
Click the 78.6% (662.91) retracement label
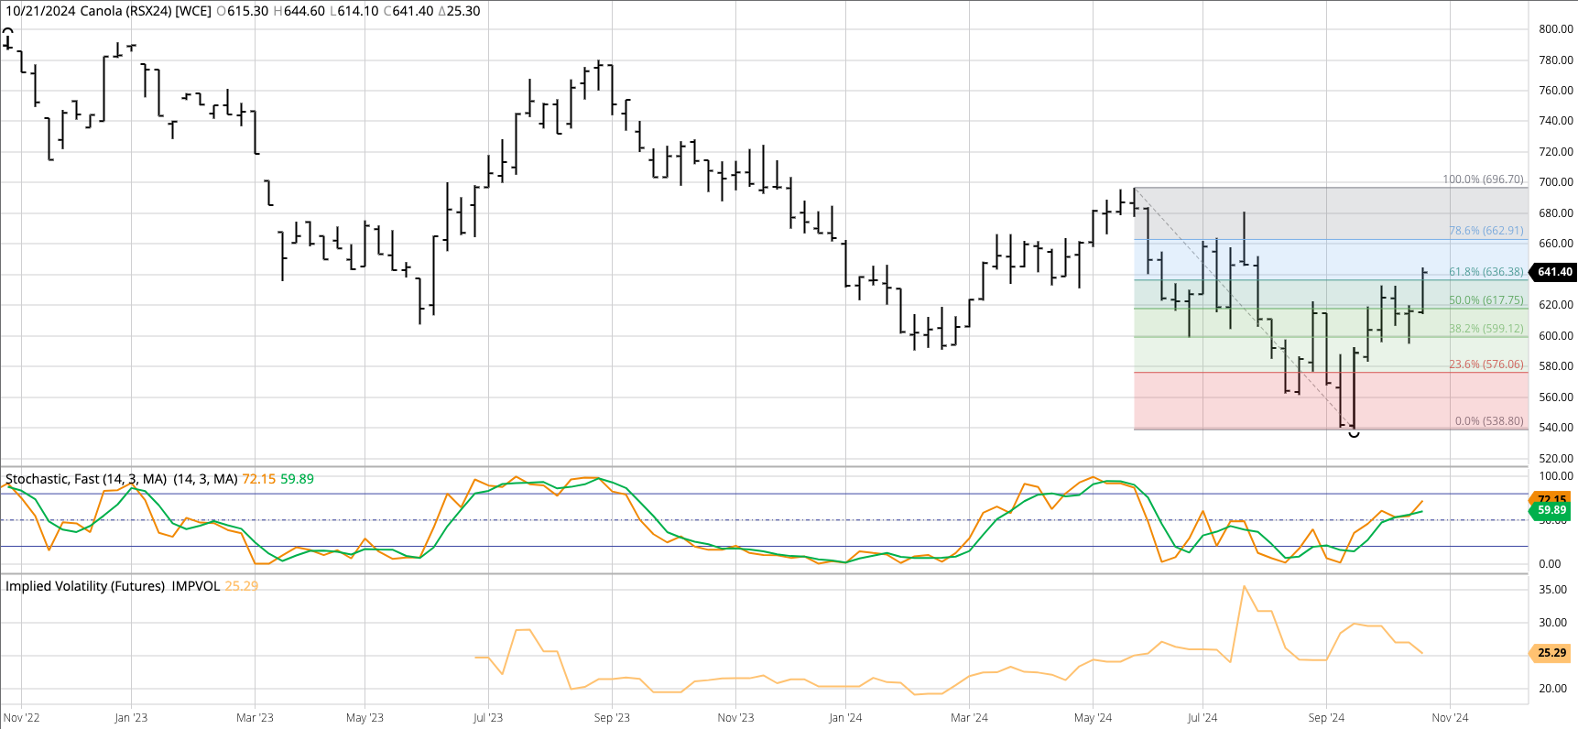[x=1485, y=231]
